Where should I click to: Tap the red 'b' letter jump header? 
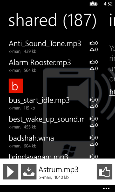[x=16, y=86]
